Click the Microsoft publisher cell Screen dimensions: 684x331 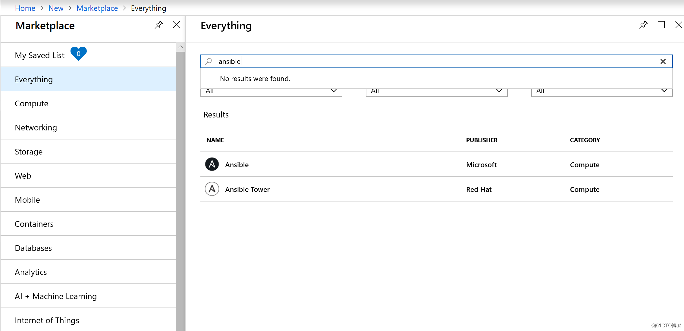481,165
